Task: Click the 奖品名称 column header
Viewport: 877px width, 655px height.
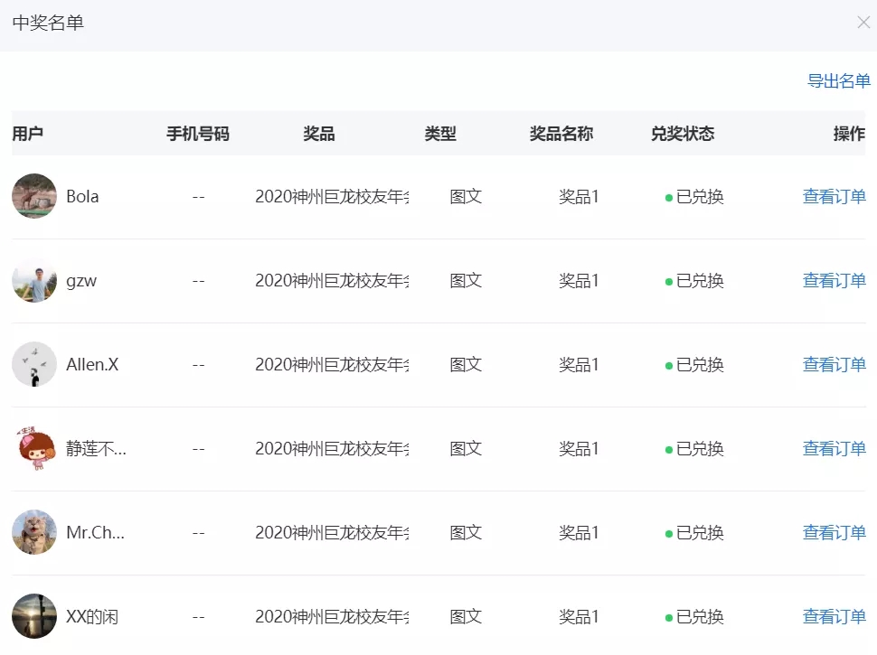Action: (x=560, y=133)
